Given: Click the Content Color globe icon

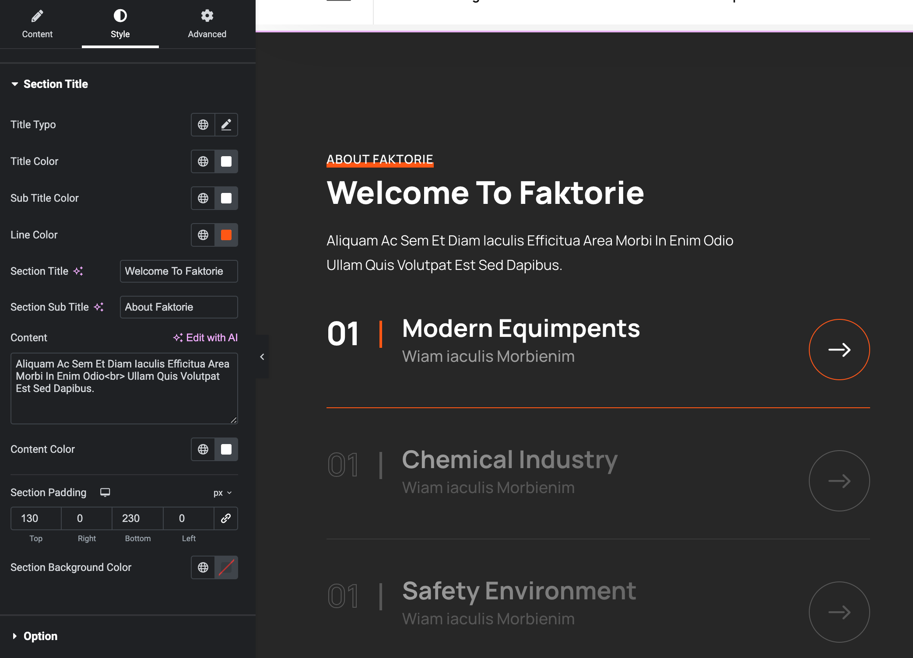Looking at the screenshot, I should 203,449.
